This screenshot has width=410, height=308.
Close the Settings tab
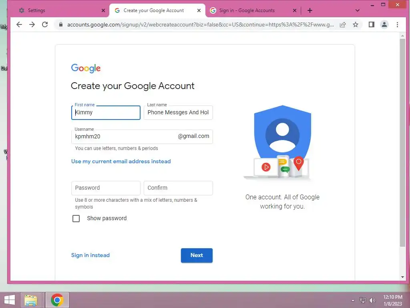click(103, 10)
